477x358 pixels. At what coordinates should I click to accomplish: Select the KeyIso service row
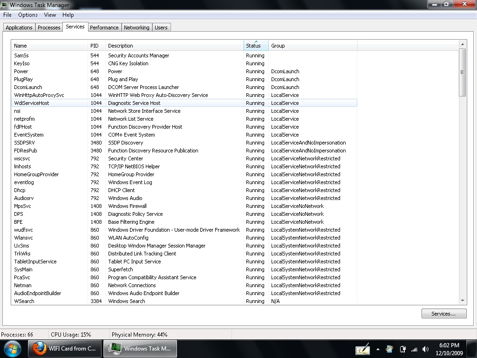pos(184,63)
